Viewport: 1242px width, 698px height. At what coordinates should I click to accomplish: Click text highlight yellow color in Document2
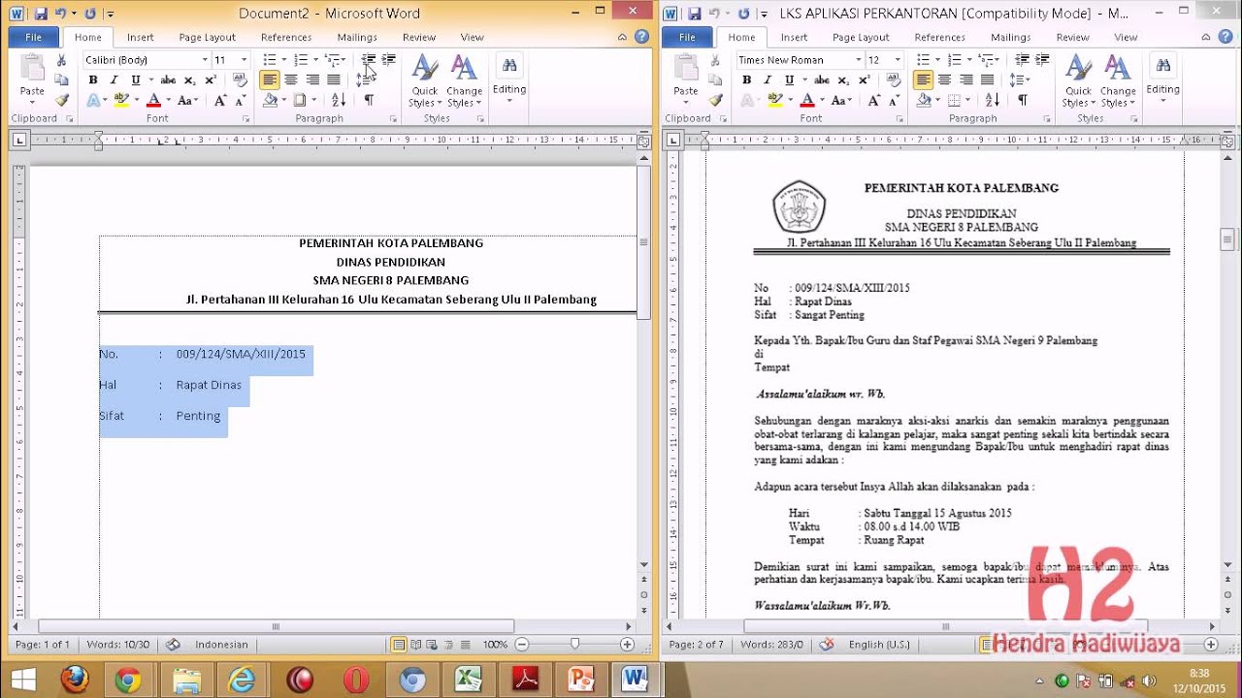pos(121,100)
